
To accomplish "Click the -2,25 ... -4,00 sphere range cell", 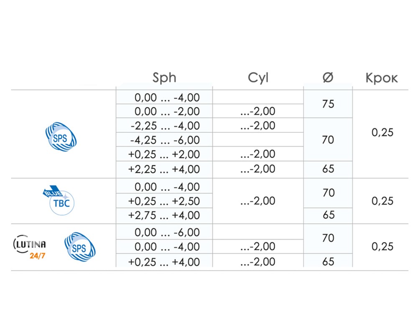I will (x=164, y=125).
